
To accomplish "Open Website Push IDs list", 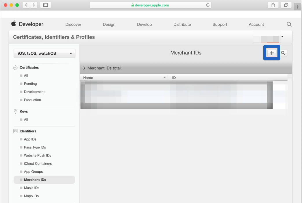I will (38, 155).
